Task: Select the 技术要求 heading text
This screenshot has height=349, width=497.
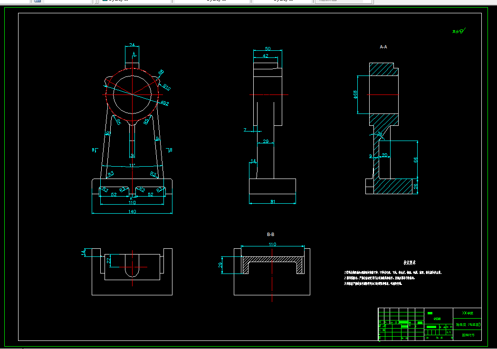Action: pyautogui.click(x=409, y=263)
